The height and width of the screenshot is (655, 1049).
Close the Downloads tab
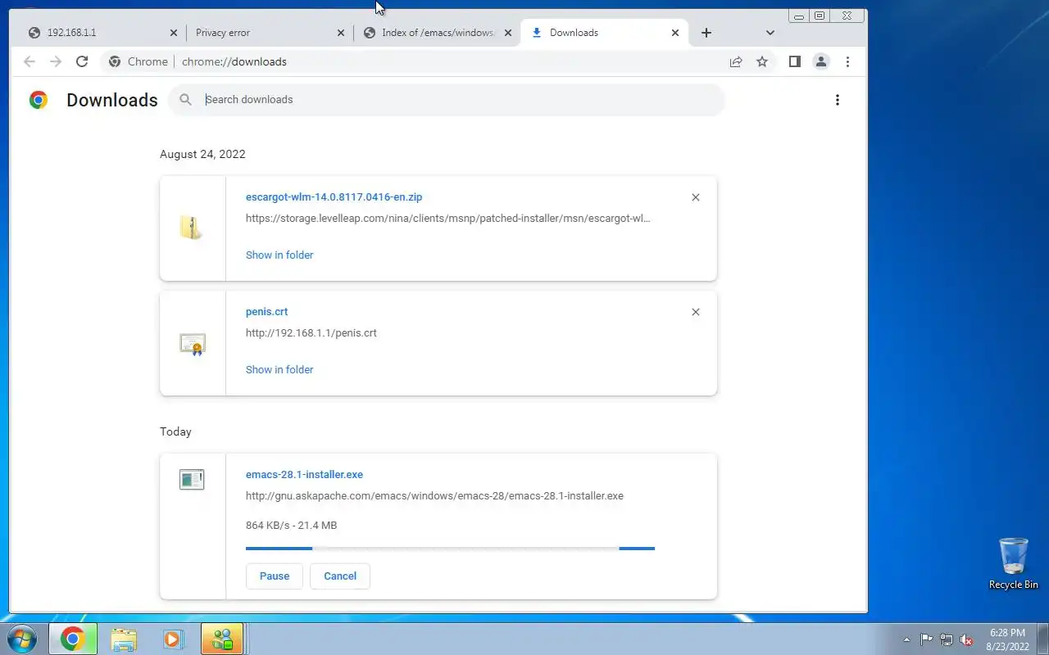pyautogui.click(x=675, y=33)
